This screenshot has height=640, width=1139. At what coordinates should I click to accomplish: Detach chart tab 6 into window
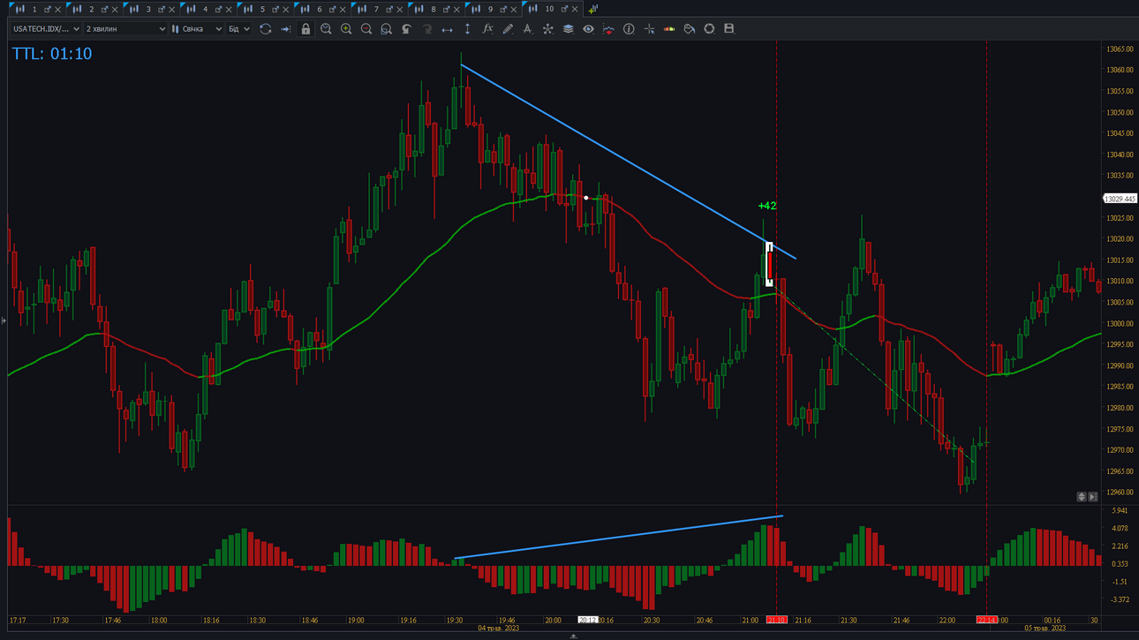click(x=332, y=10)
